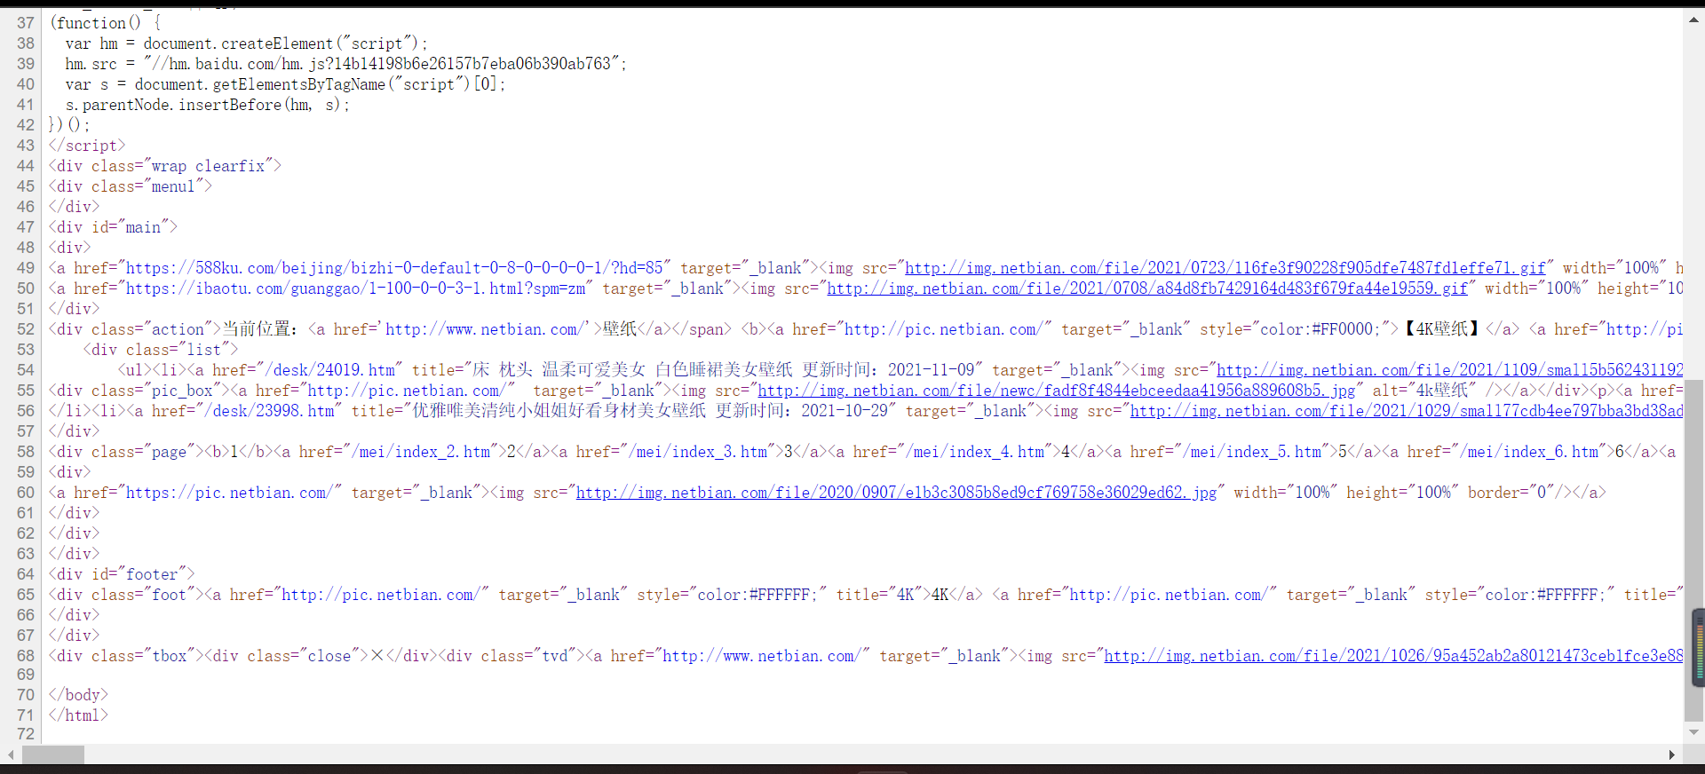Click the div id="footer" tag
This screenshot has width=1705, height=774.
pos(122,574)
